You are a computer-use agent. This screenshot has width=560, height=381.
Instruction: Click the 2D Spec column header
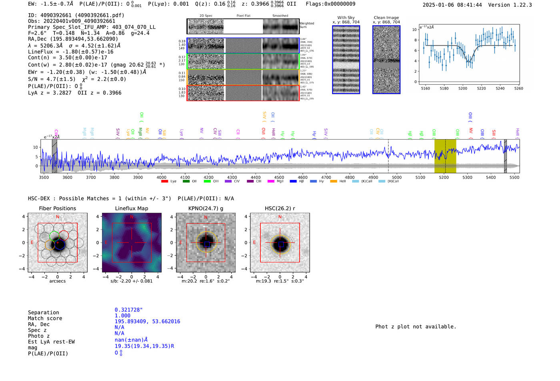206,16
